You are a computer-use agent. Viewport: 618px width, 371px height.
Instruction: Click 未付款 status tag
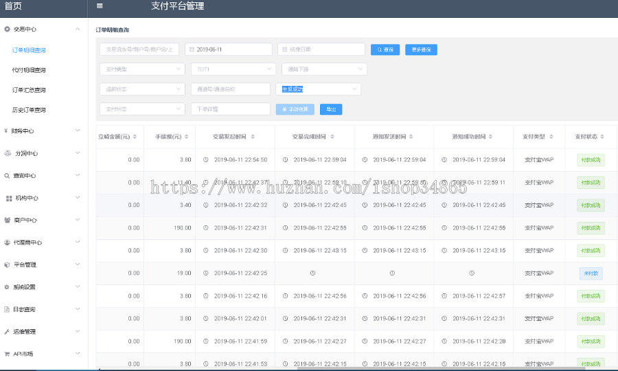pos(591,273)
